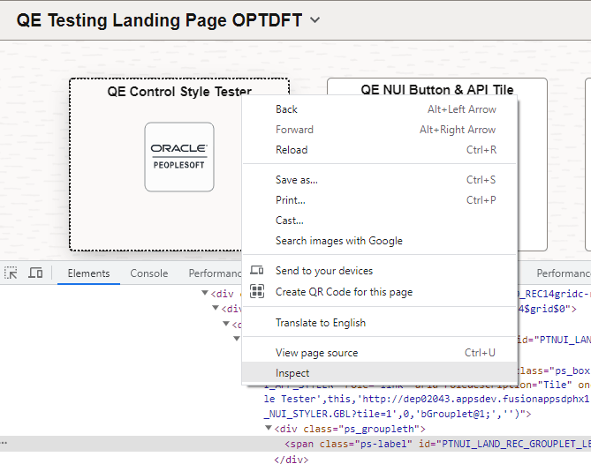Viewport: 591px width, 464px height.
Task: Choose Search images with Google
Action: (379, 241)
